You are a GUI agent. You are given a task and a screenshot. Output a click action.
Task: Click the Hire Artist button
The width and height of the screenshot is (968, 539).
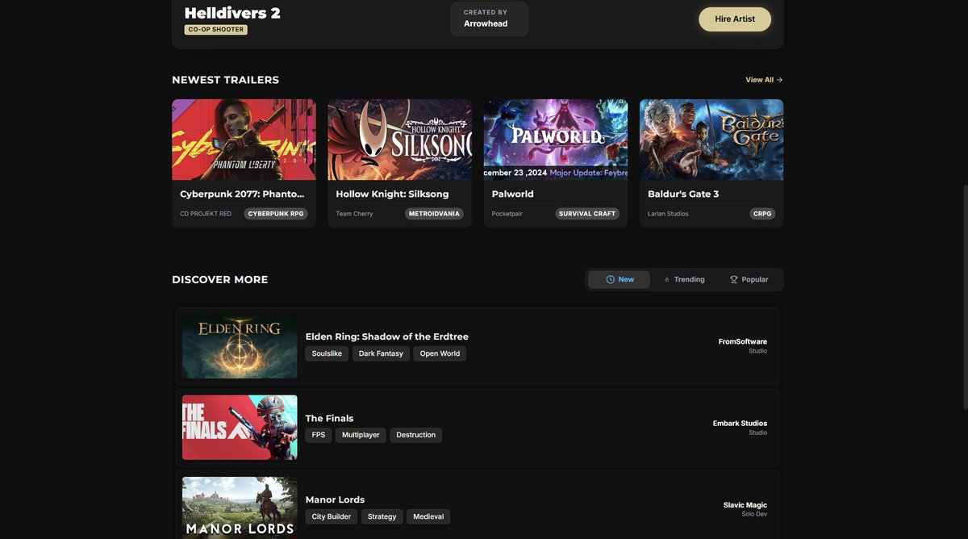pyautogui.click(x=734, y=19)
